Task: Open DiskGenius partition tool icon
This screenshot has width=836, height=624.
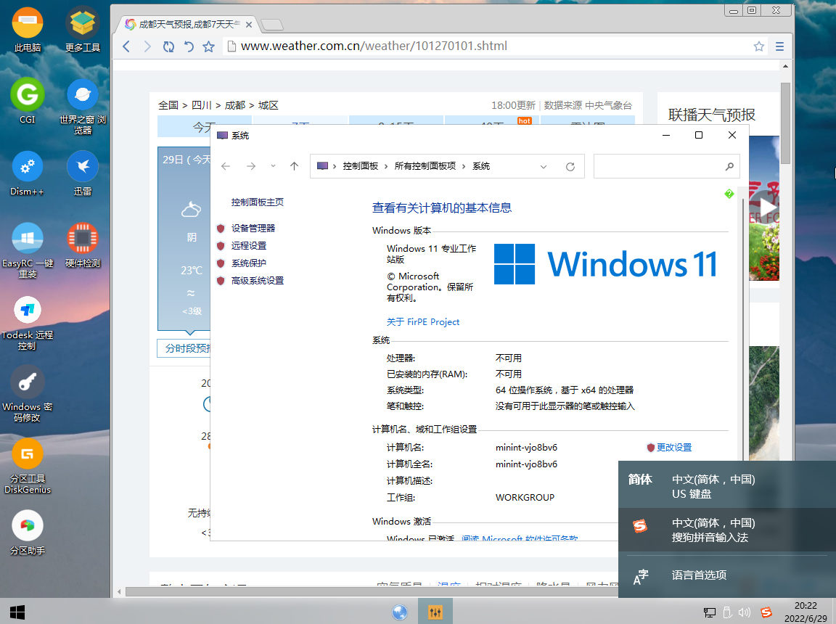Action: pos(27,456)
